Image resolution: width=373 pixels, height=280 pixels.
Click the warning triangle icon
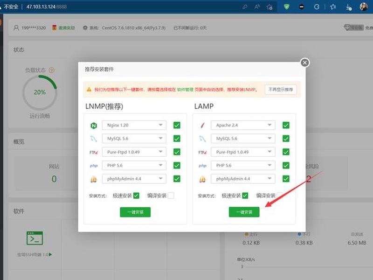point(89,90)
